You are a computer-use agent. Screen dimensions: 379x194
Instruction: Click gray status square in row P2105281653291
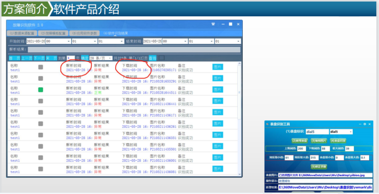point(41,78)
